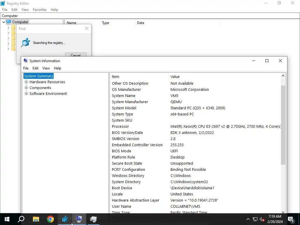Viewport: 300px width, 225px height.
Task: Select System Summary tree item
Action: pyautogui.click(x=38, y=76)
